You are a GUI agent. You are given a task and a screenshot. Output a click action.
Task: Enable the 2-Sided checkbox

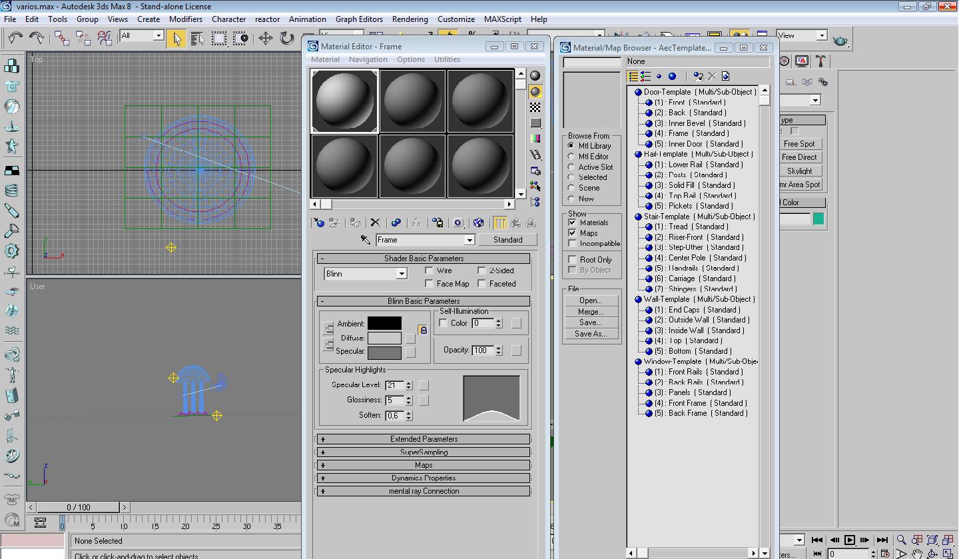481,271
